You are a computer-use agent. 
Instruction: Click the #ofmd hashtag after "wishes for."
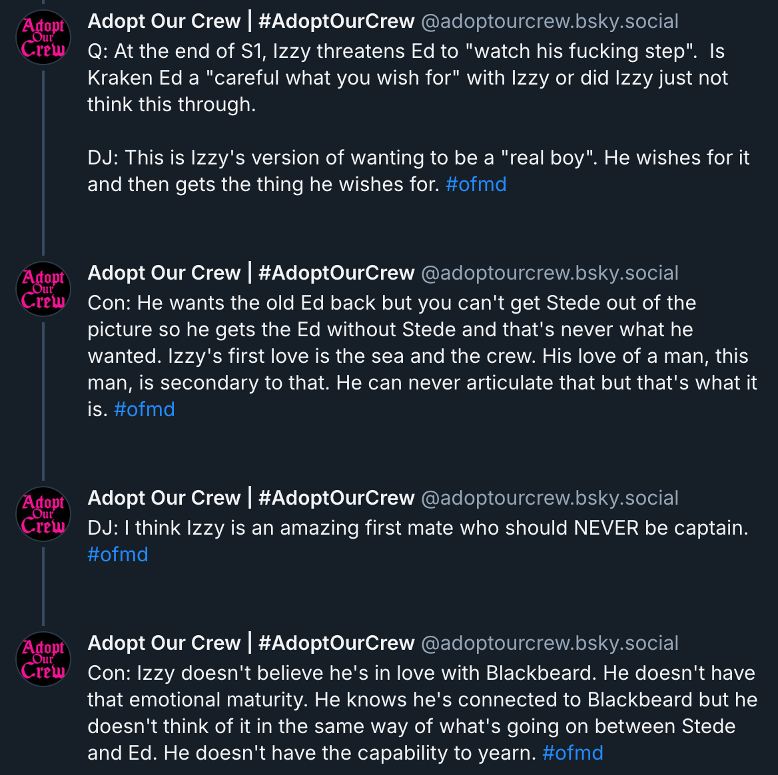click(476, 184)
